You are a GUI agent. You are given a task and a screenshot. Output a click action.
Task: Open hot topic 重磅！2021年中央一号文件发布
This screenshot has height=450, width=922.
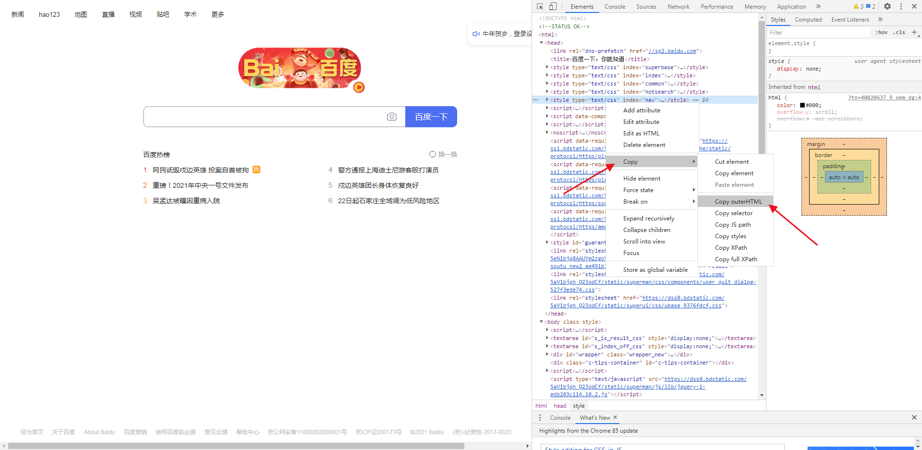click(x=200, y=185)
